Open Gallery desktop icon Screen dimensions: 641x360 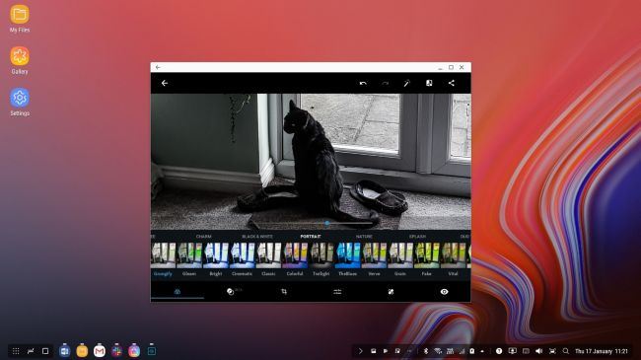19,60
